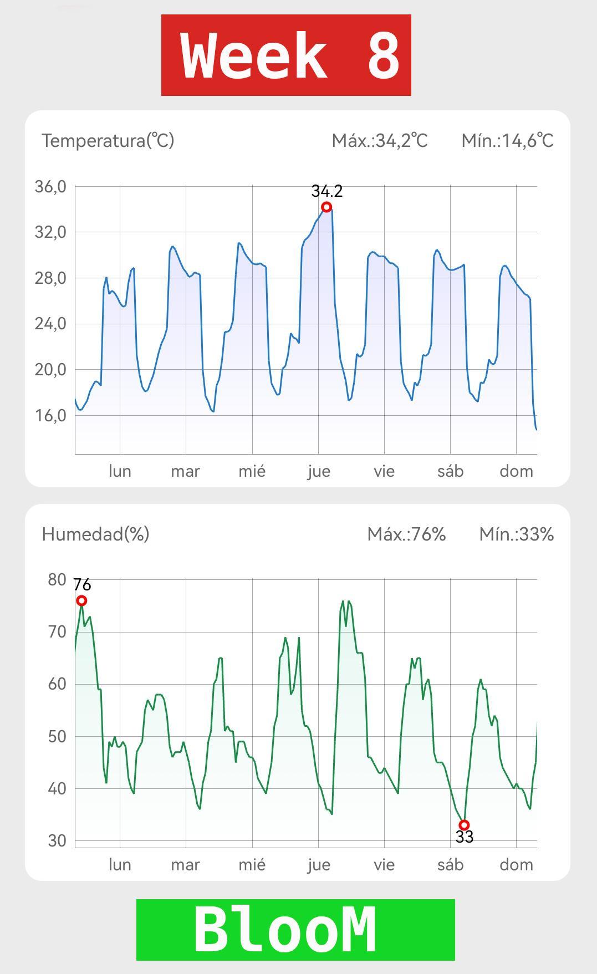Click the red Week 8 banner
The image size is (597, 974).
[286, 55]
